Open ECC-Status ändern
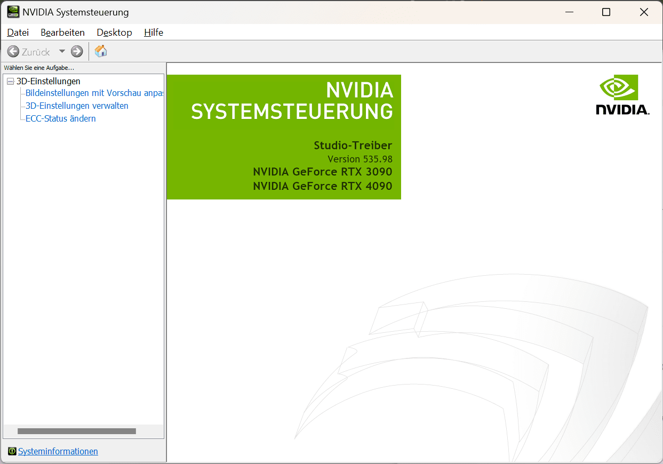The image size is (663, 464). point(61,118)
